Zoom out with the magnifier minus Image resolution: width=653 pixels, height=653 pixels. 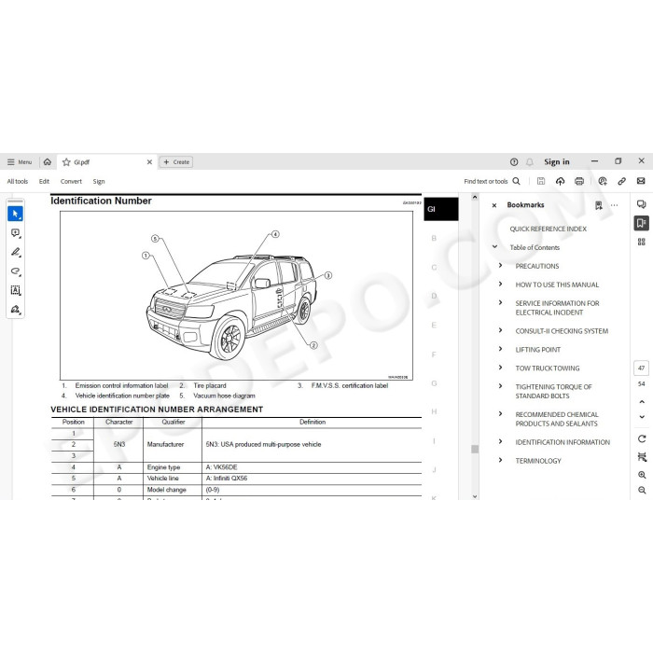(642, 491)
